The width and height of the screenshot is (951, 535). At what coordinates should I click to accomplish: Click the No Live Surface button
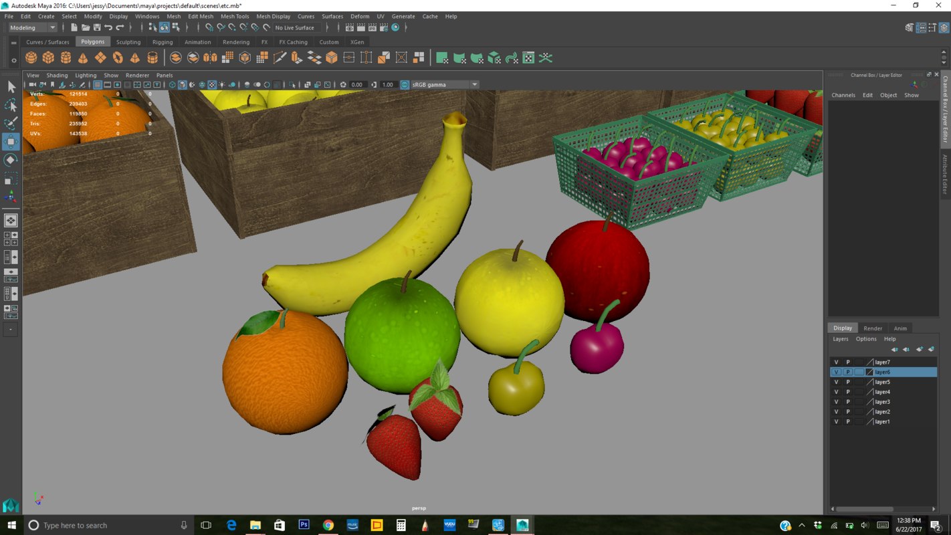[x=294, y=27]
